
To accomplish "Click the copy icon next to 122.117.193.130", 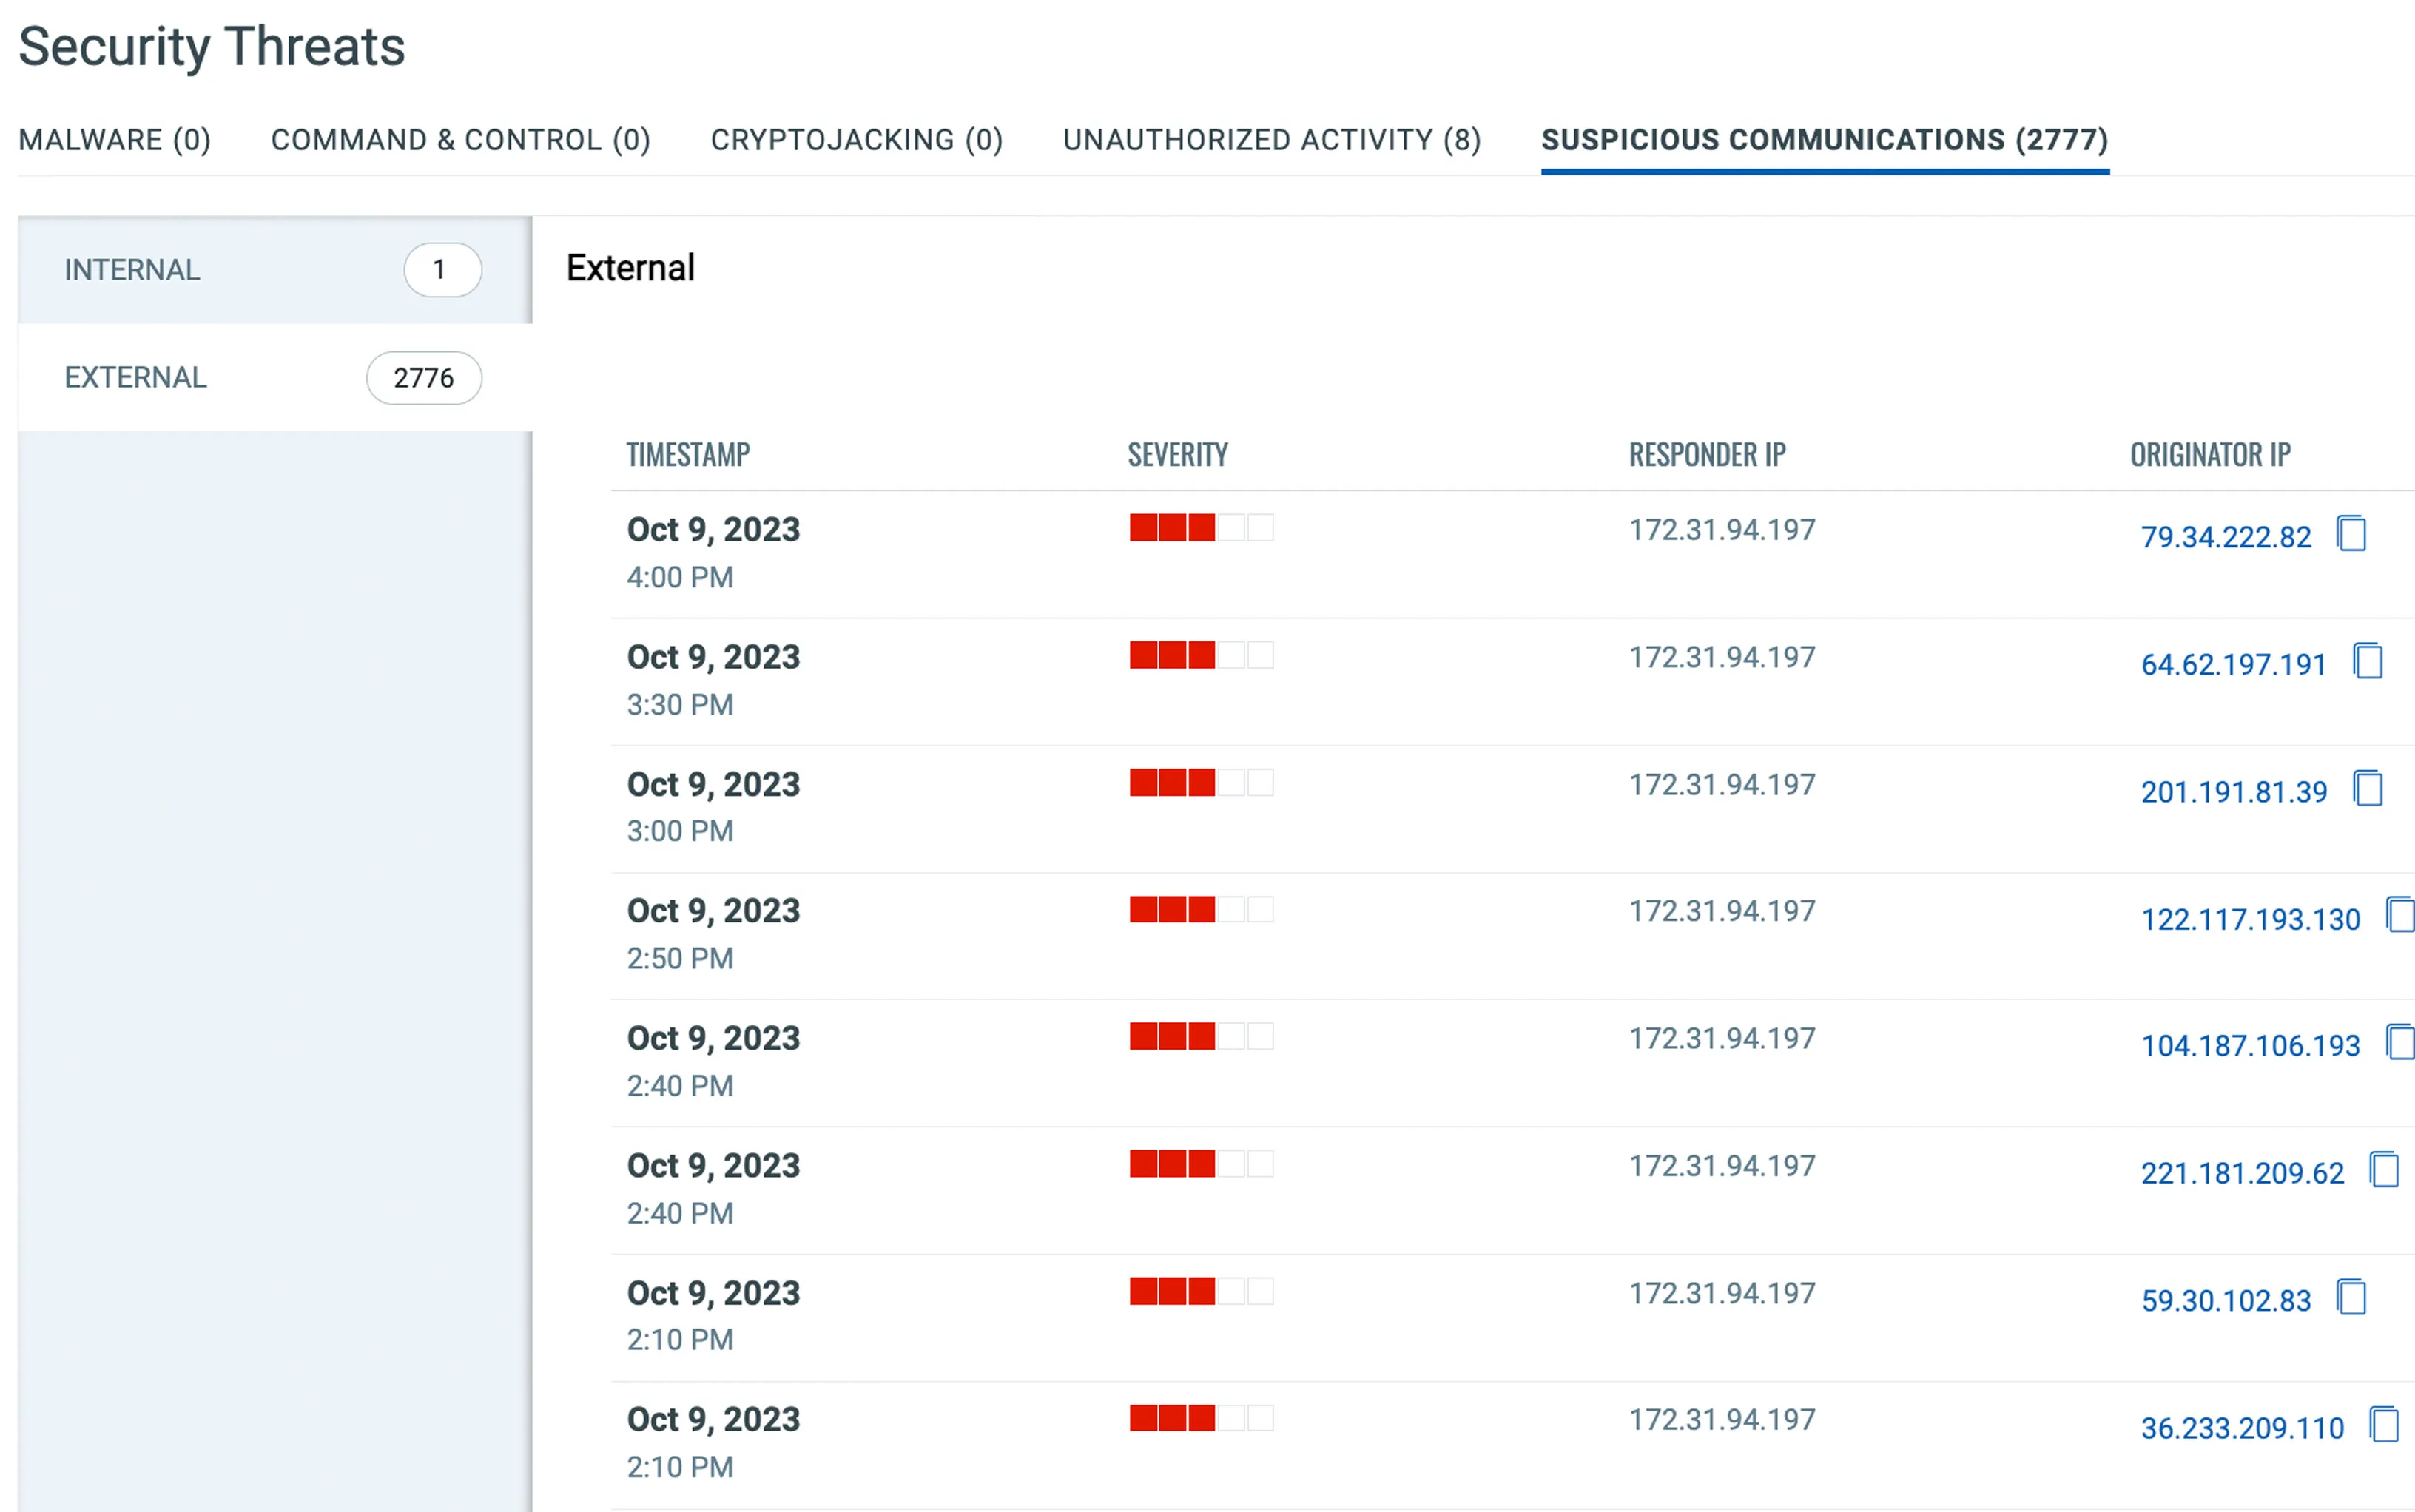I will (2400, 916).
